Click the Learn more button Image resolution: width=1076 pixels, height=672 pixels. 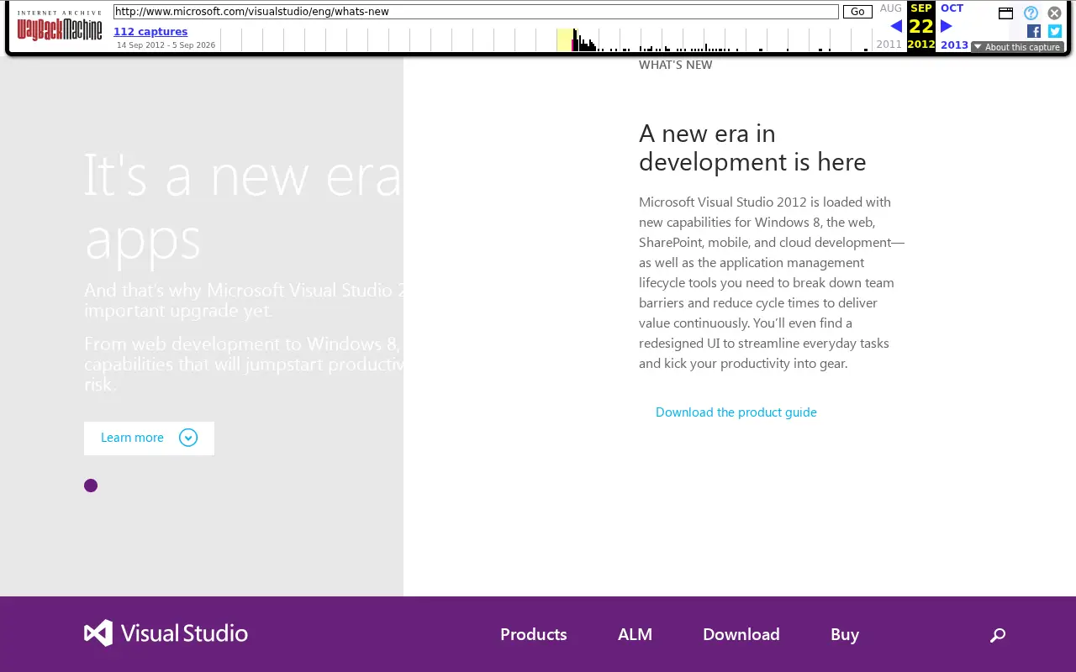[x=149, y=438]
